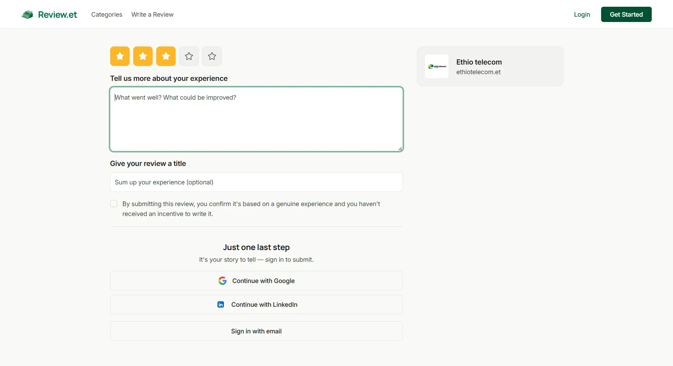The image size is (673, 366).
Task: Click the confirmation text beside the checkbox
Action: [251, 209]
